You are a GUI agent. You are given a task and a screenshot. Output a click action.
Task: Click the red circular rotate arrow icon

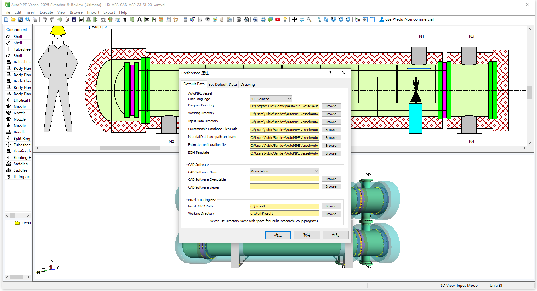(x=67, y=19)
